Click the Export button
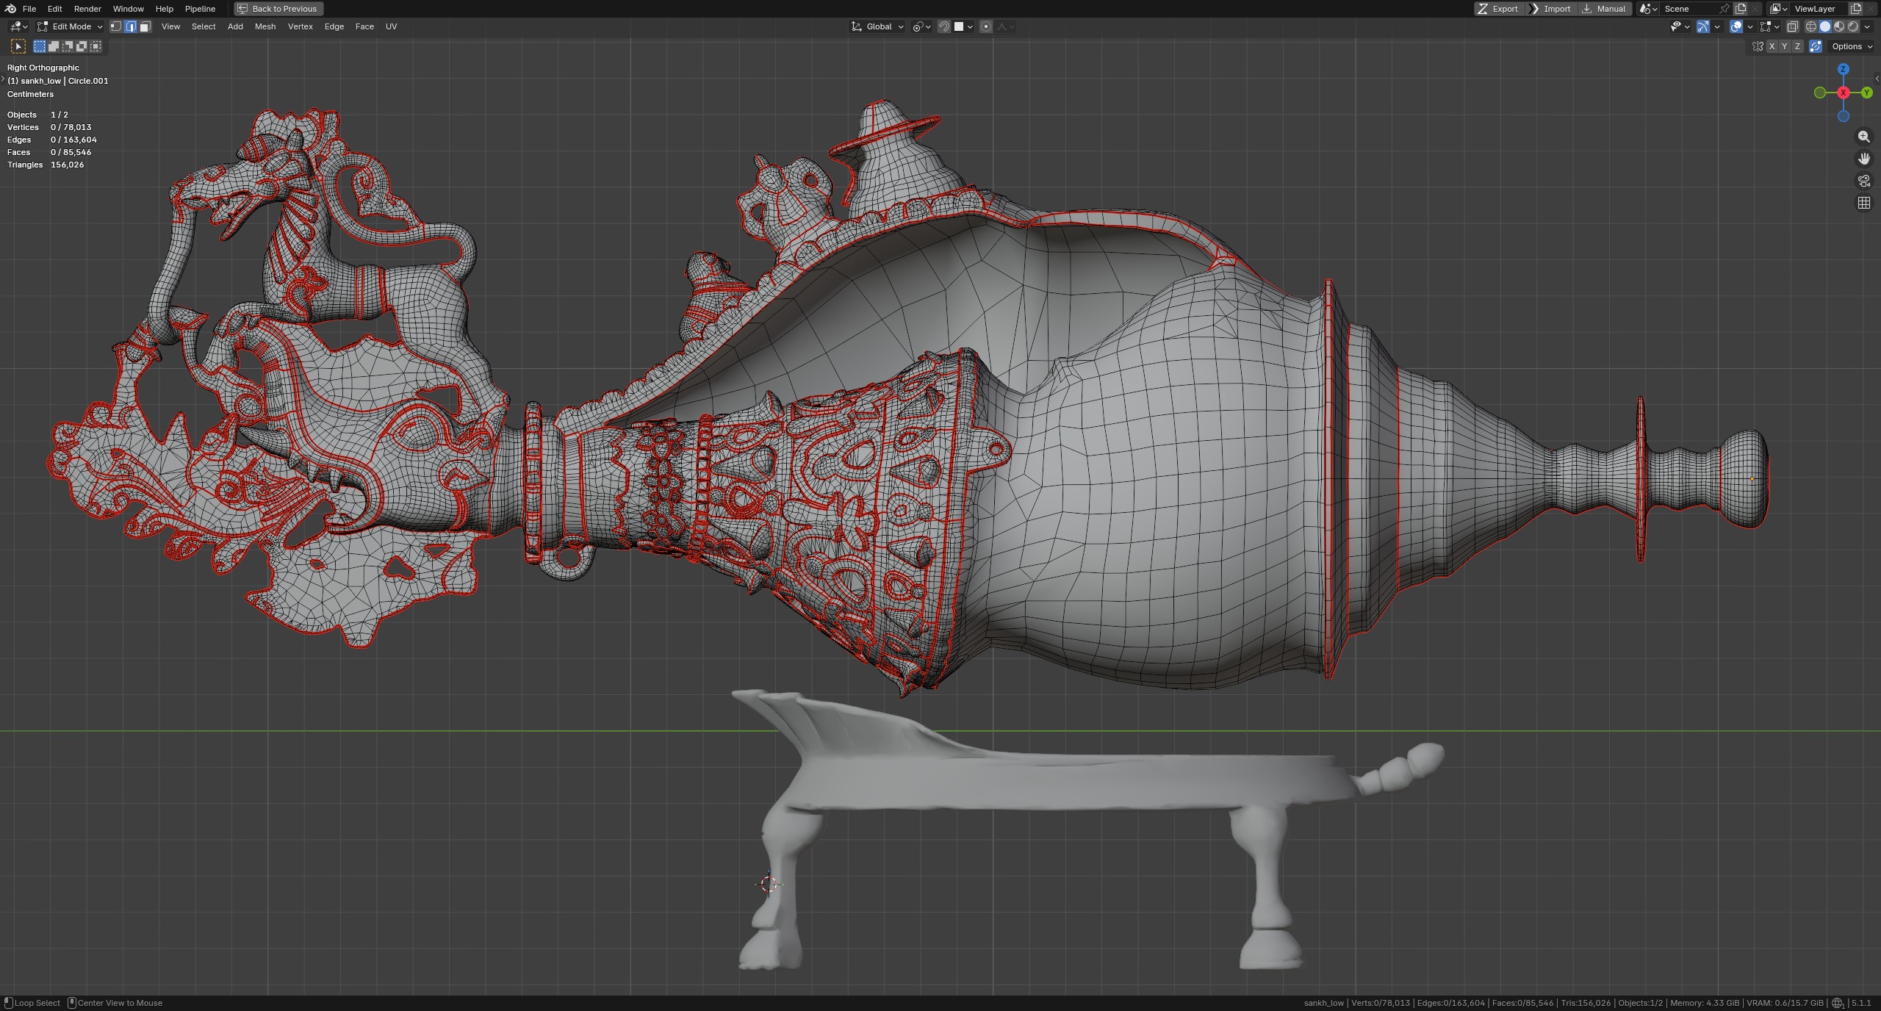This screenshot has height=1011, width=1881. 1498,9
